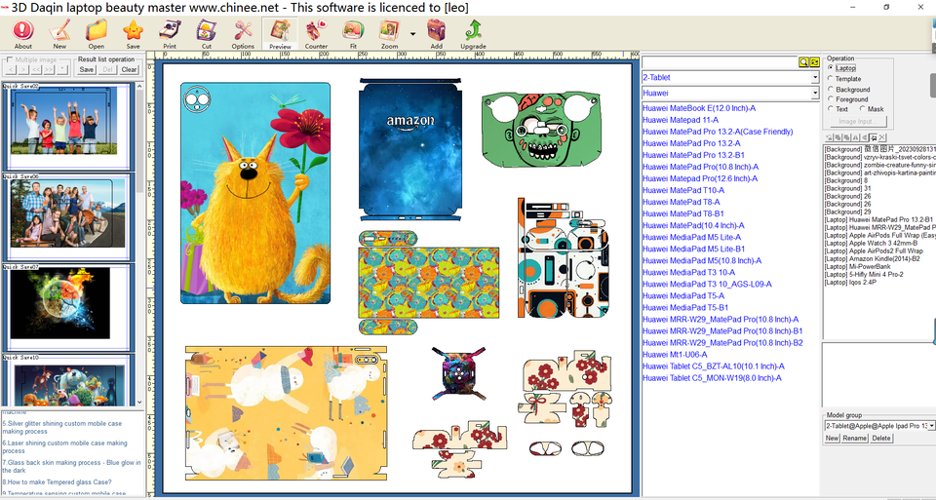Click Clear in Result list operation
This screenshot has width=936, height=500.
tap(129, 69)
